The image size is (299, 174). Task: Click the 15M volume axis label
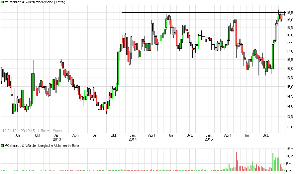290,149
